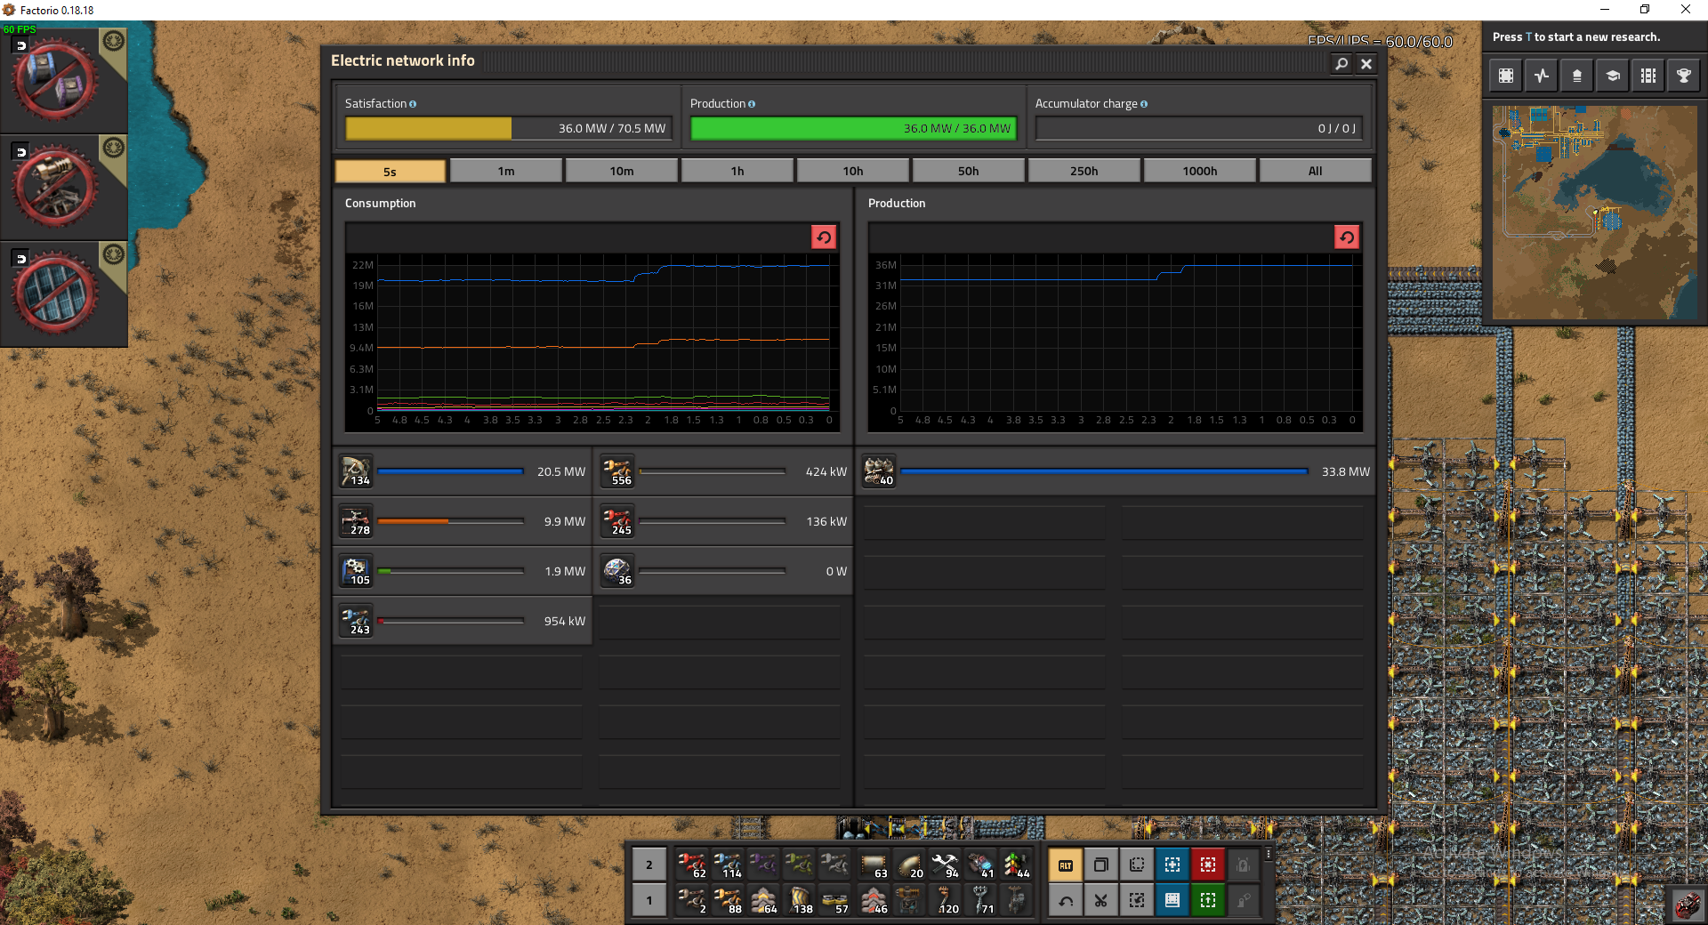This screenshot has height=925, width=1708.
Task: Open tutorials graduation cap icon
Action: [x=1613, y=76]
